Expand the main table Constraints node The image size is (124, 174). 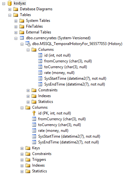coord(22,154)
